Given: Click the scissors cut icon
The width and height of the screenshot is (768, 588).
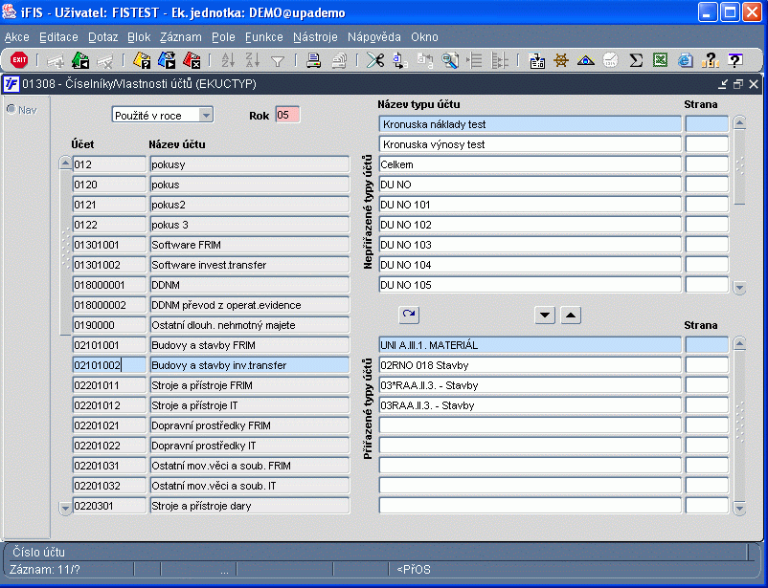Looking at the screenshot, I should click(375, 60).
